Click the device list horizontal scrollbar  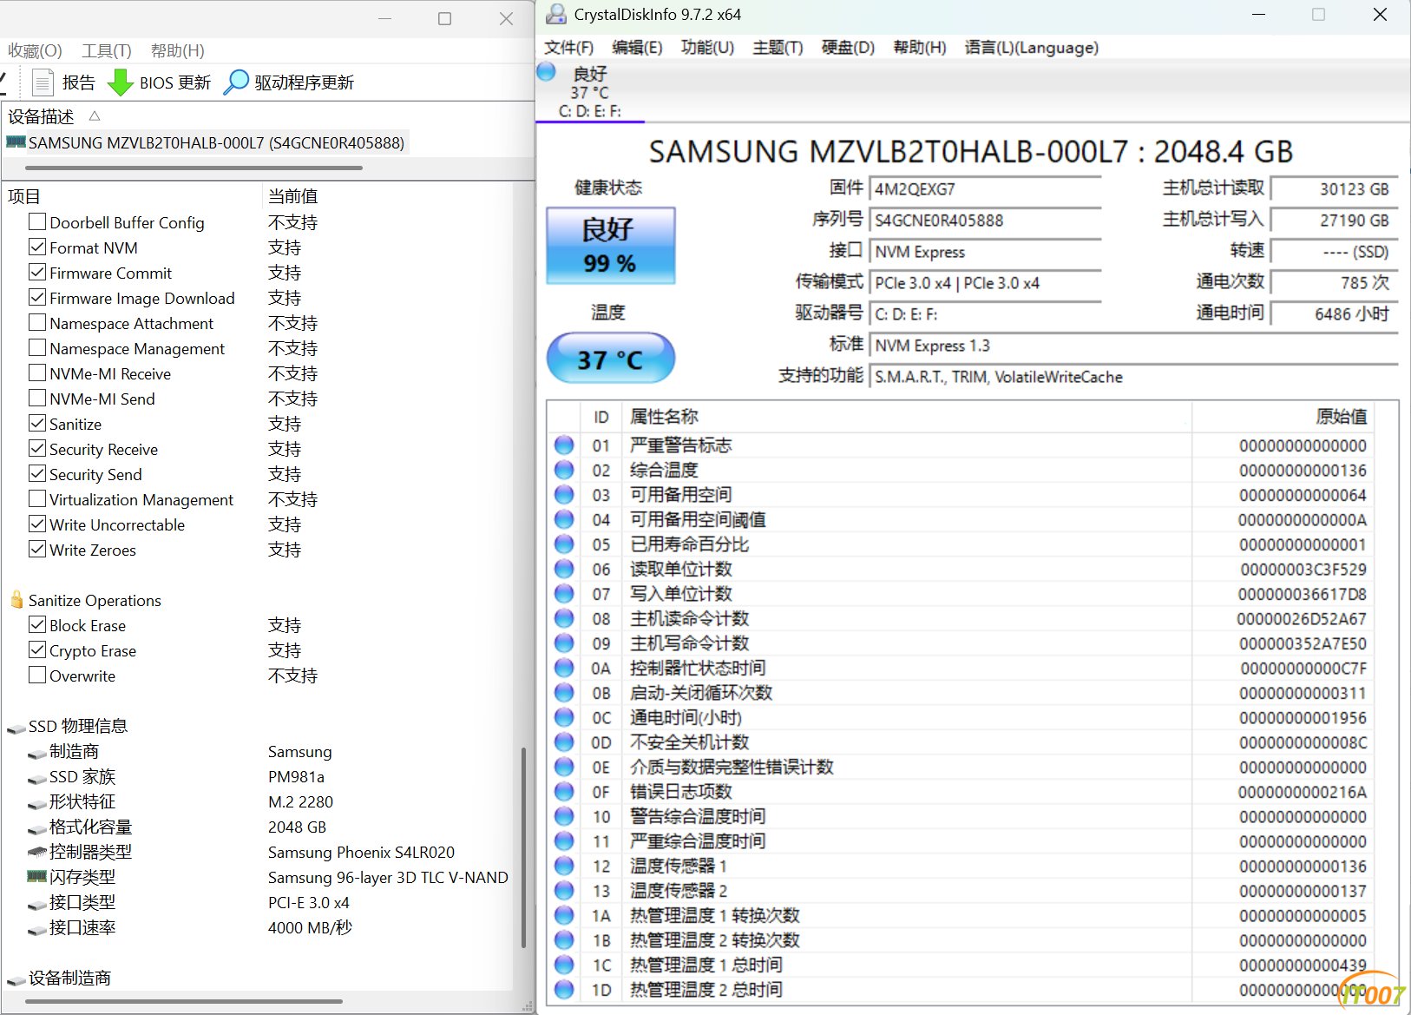click(x=194, y=168)
